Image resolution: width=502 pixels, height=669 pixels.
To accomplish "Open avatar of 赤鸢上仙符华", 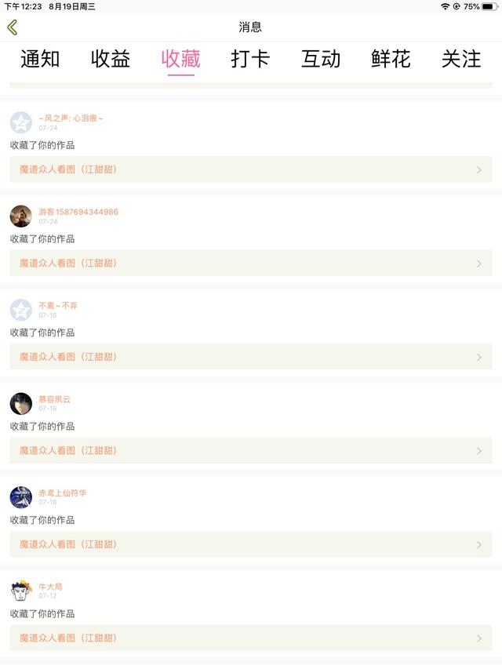I will point(21,497).
